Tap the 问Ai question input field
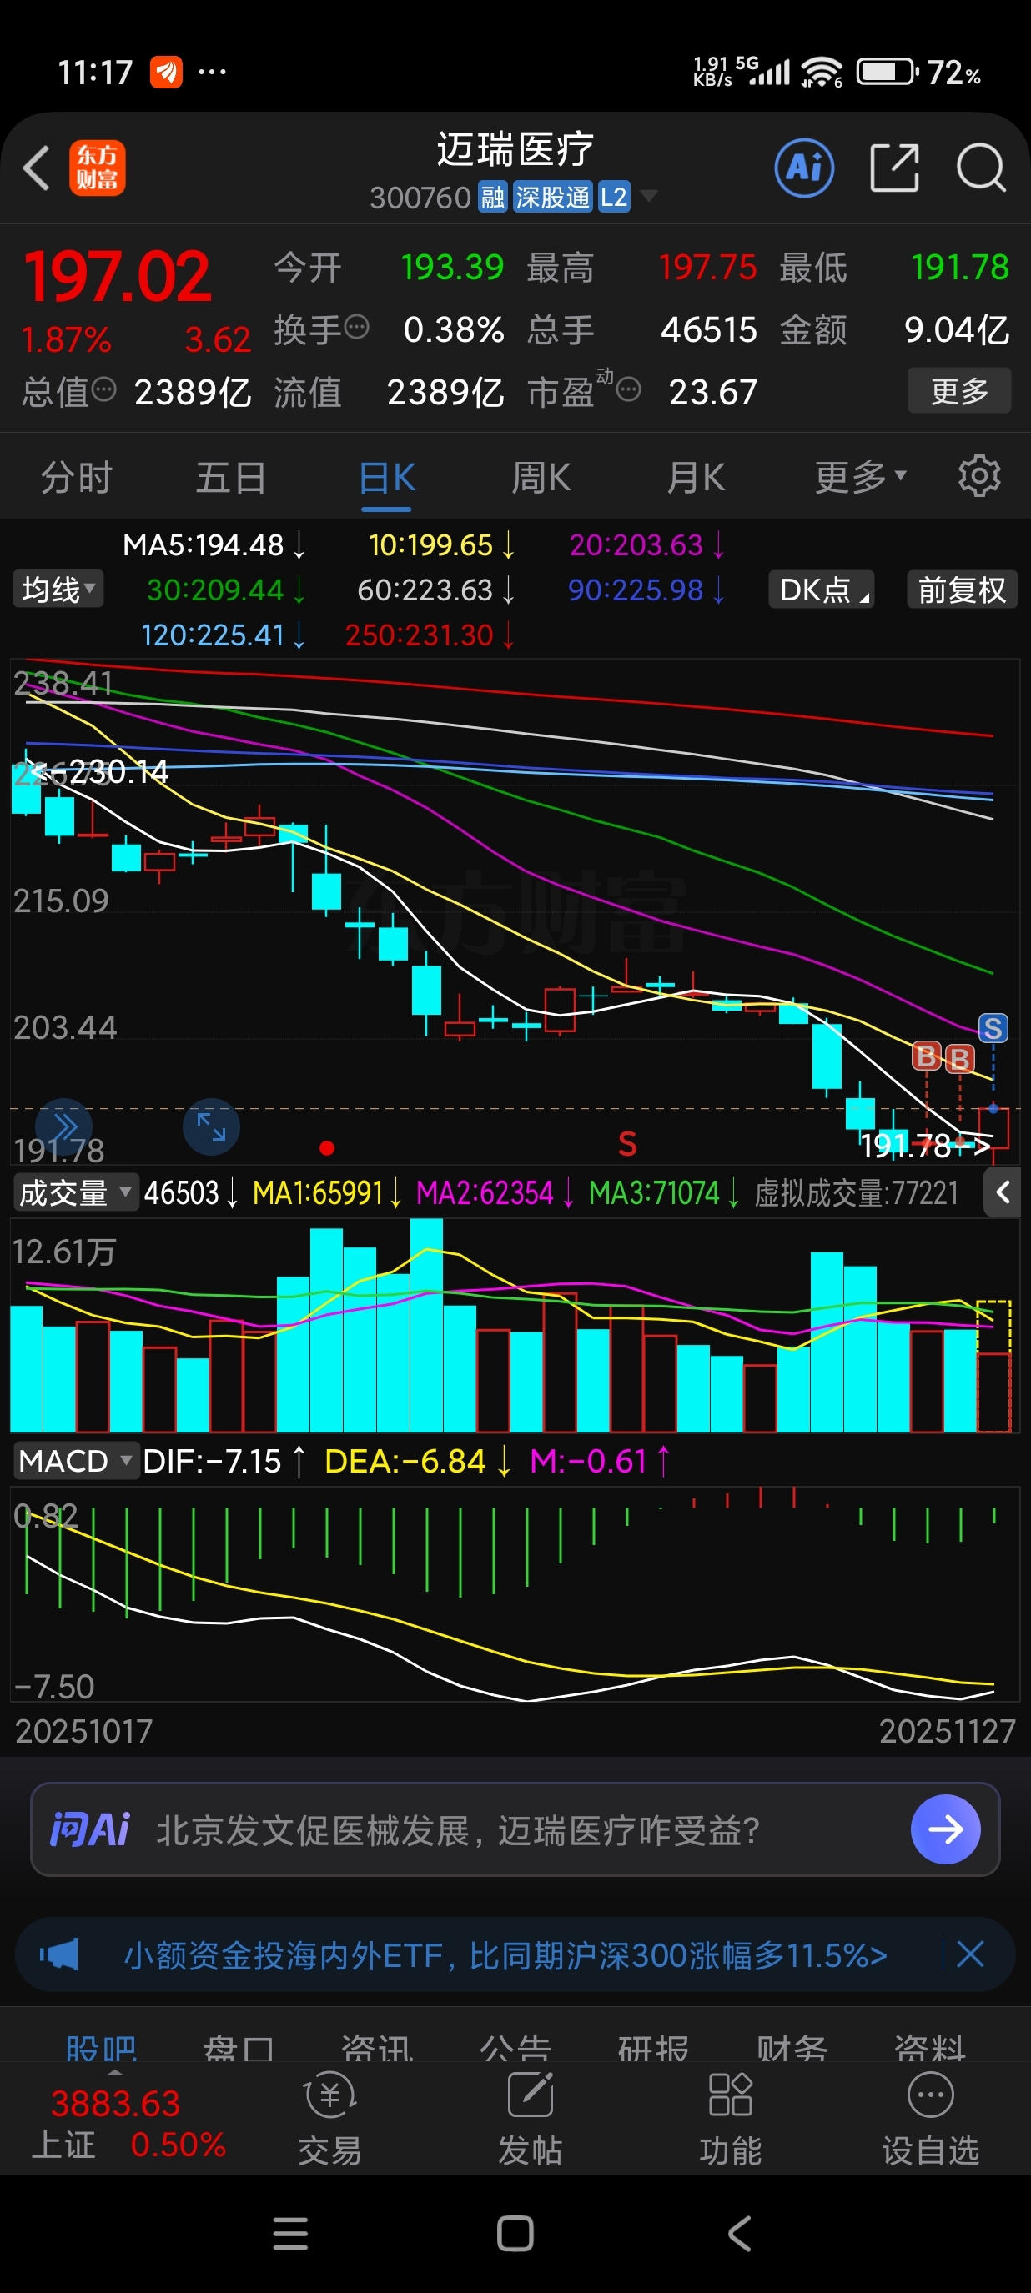This screenshot has width=1031, height=2293. (515, 1829)
